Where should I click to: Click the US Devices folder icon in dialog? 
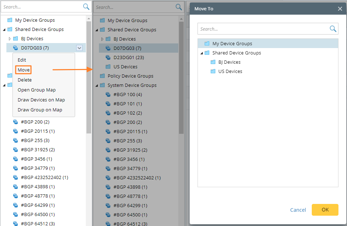[x=213, y=71]
